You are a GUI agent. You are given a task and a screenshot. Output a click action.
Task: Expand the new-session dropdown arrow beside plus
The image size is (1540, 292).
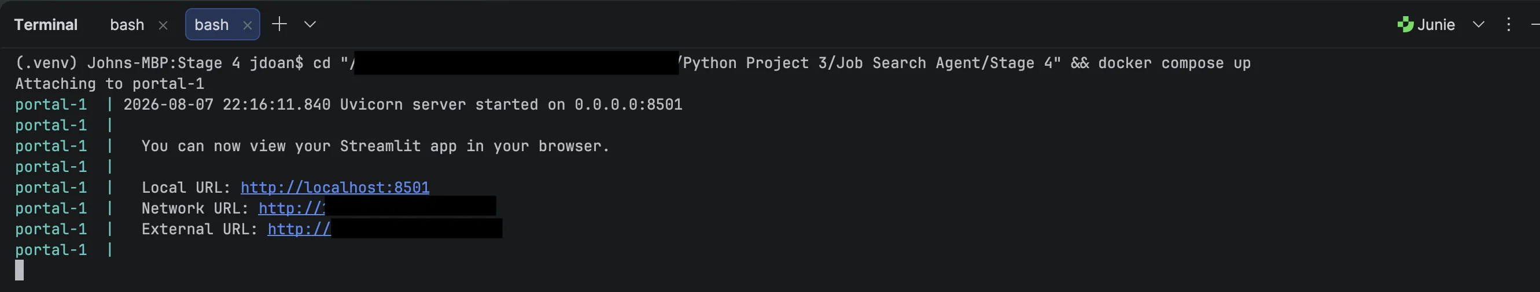tap(310, 24)
